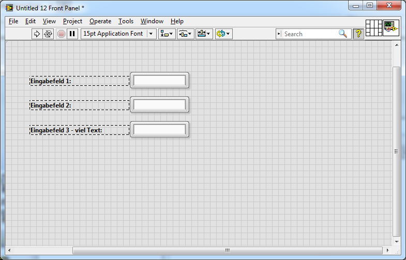Viewport: 406px width, 260px height.
Task: Click the search options arrow beside Search
Action: 279,34
